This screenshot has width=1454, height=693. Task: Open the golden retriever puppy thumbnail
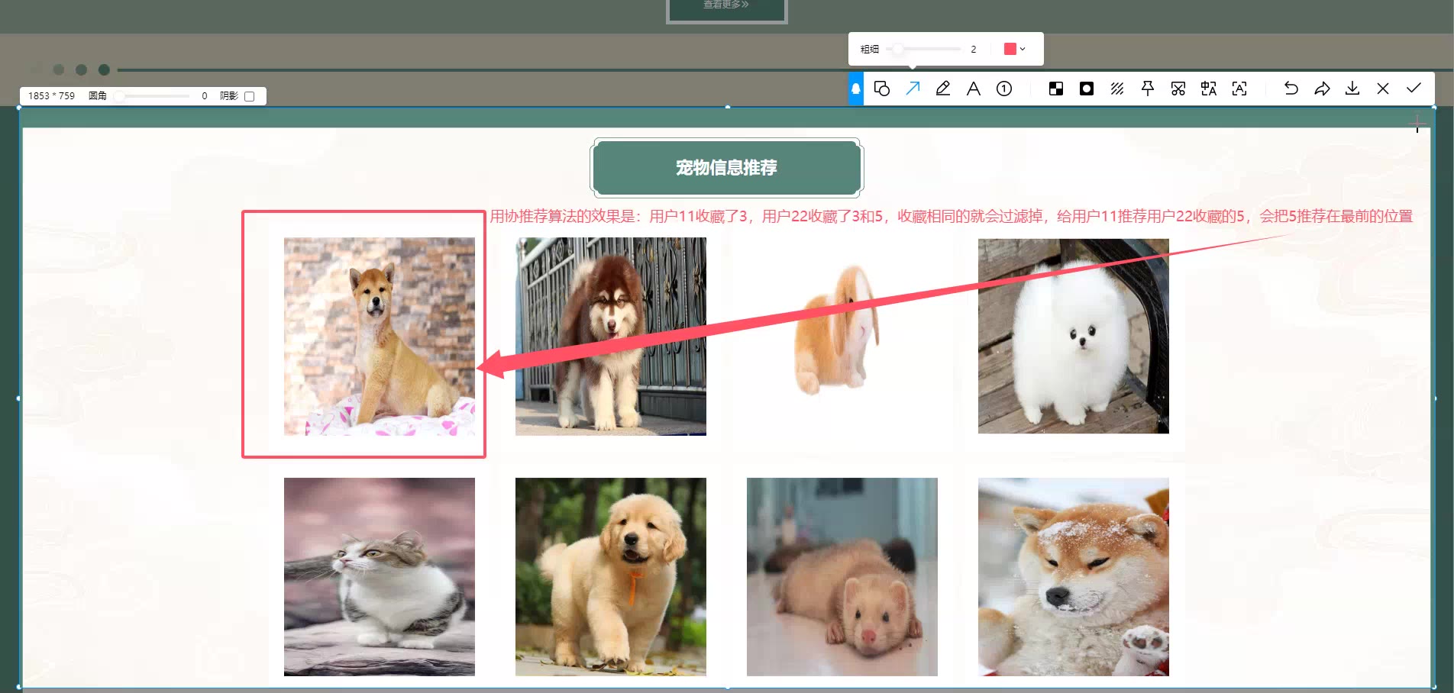pyautogui.click(x=610, y=576)
